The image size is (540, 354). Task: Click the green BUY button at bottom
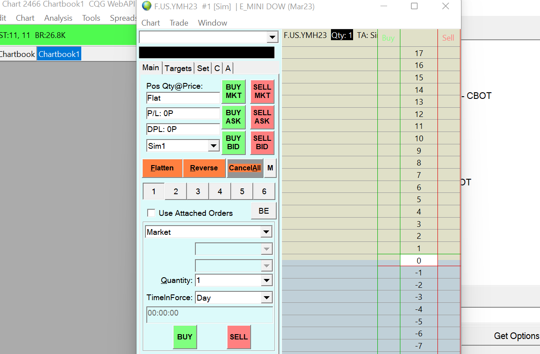(x=185, y=337)
